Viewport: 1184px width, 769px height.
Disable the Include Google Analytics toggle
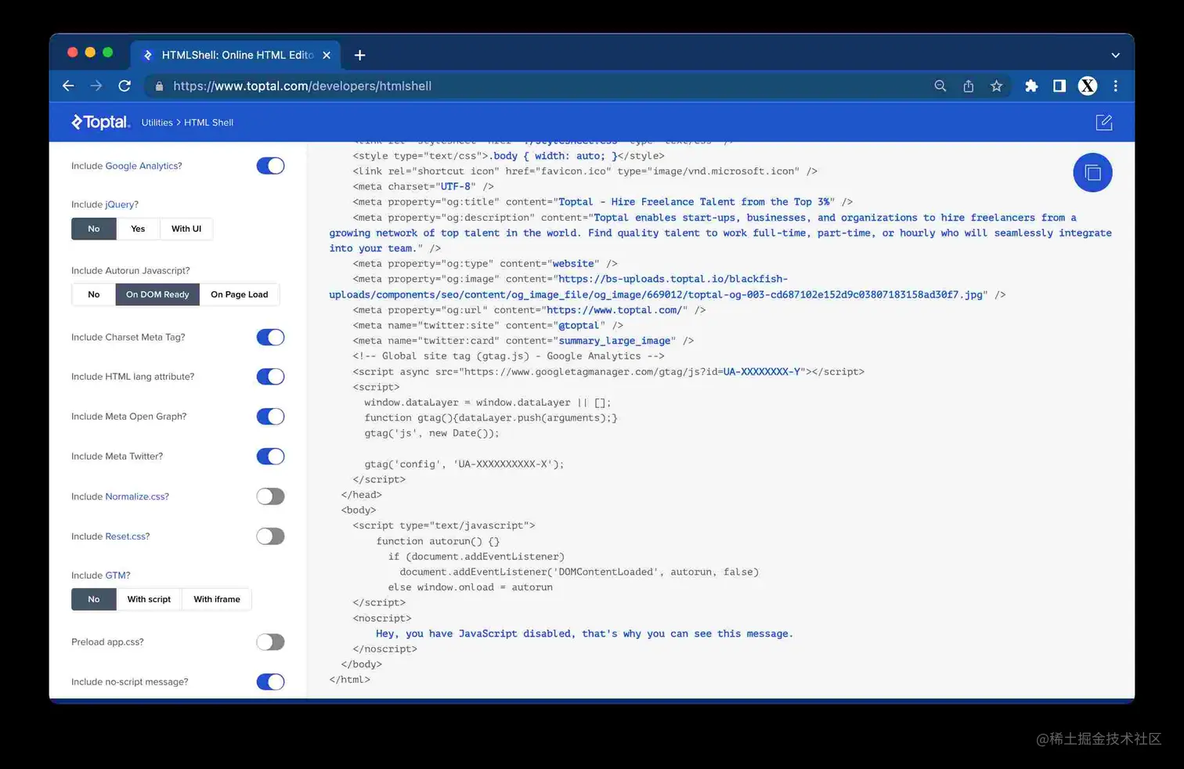coord(270,166)
